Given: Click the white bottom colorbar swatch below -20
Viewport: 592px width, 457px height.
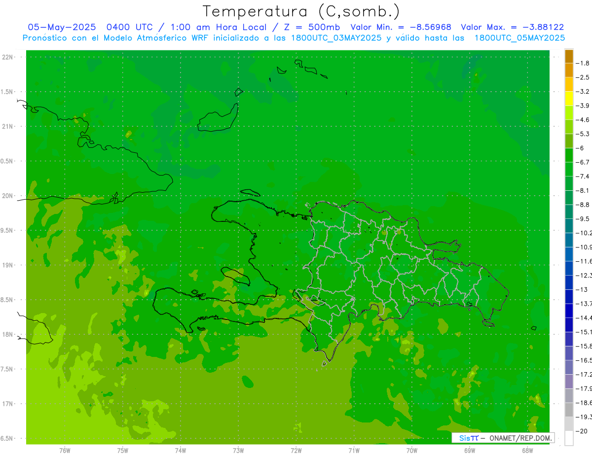Looking at the screenshot, I should 569,438.
